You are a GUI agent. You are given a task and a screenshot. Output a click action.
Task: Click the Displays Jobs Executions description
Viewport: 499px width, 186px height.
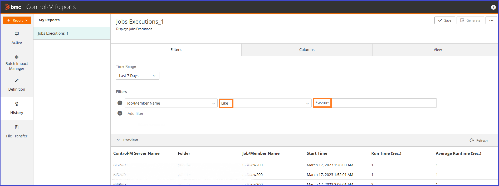pyautogui.click(x=134, y=29)
